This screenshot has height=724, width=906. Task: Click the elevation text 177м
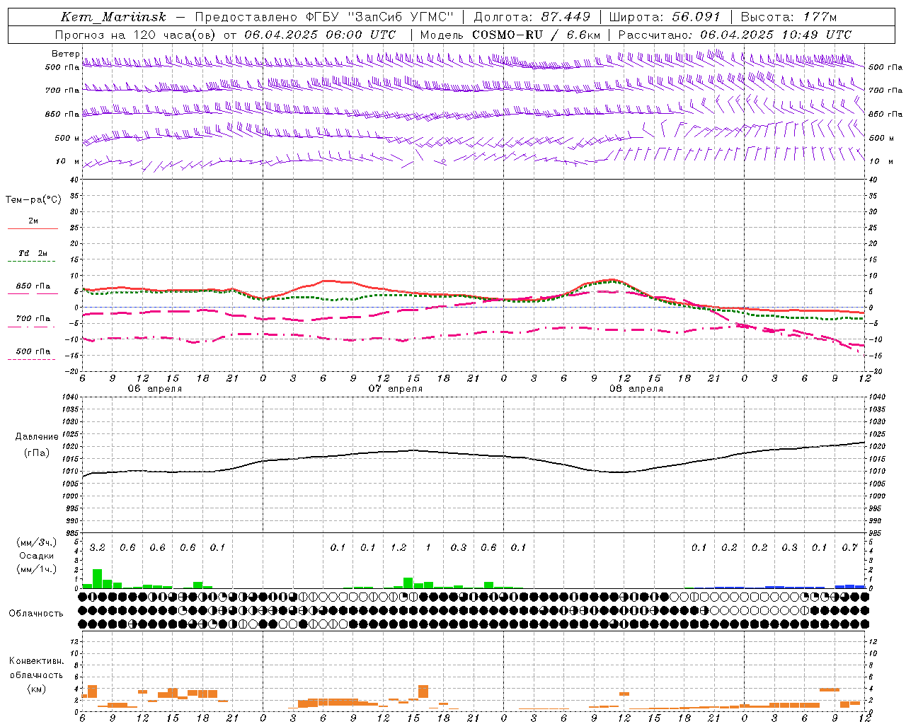pos(820,17)
